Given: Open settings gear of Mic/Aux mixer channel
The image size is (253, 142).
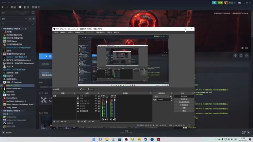Looking at the screenshot, I should [103, 120].
